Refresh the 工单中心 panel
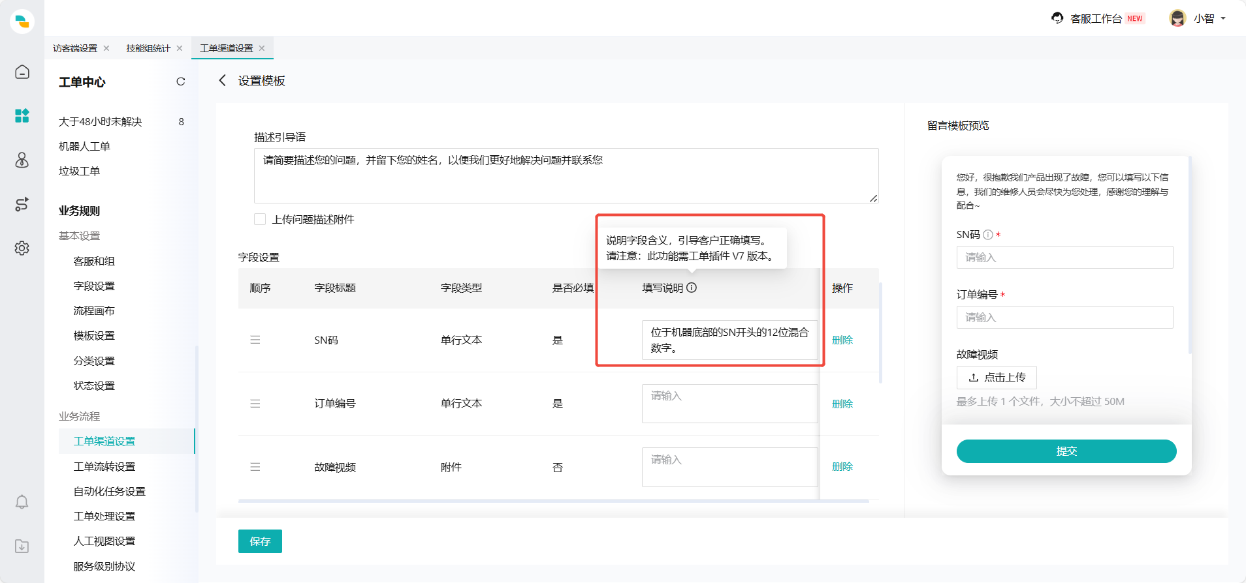Image resolution: width=1246 pixels, height=583 pixels. click(x=181, y=82)
